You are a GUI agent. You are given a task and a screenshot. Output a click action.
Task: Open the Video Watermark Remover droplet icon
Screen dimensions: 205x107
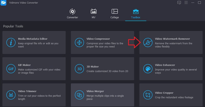[x=148, y=42]
